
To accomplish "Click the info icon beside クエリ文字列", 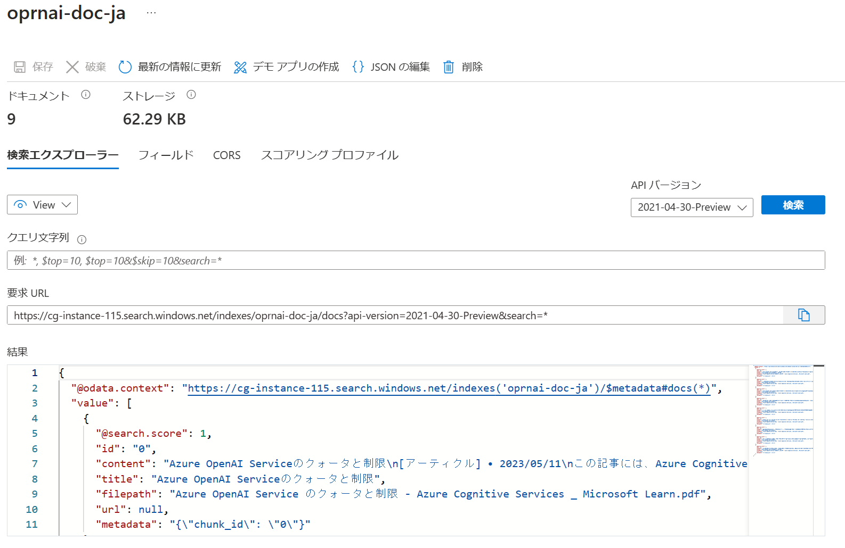I will [x=82, y=239].
